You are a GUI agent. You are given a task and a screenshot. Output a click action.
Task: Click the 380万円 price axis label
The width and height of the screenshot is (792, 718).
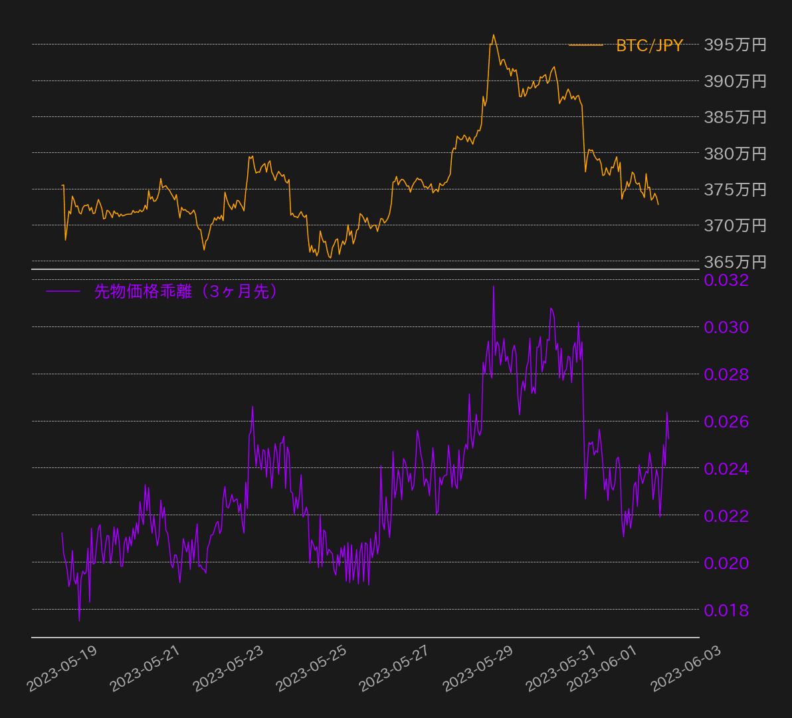[735, 154]
